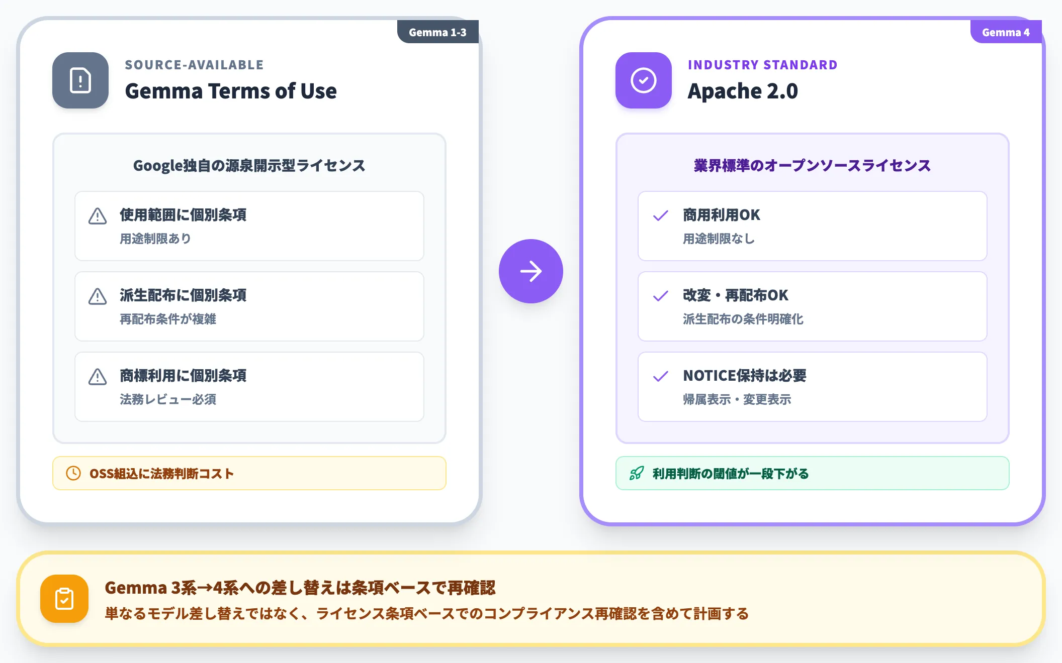Click the checkmark next to NOTICE保持は必要
The image size is (1062, 663).
pyautogui.click(x=661, y=376)
